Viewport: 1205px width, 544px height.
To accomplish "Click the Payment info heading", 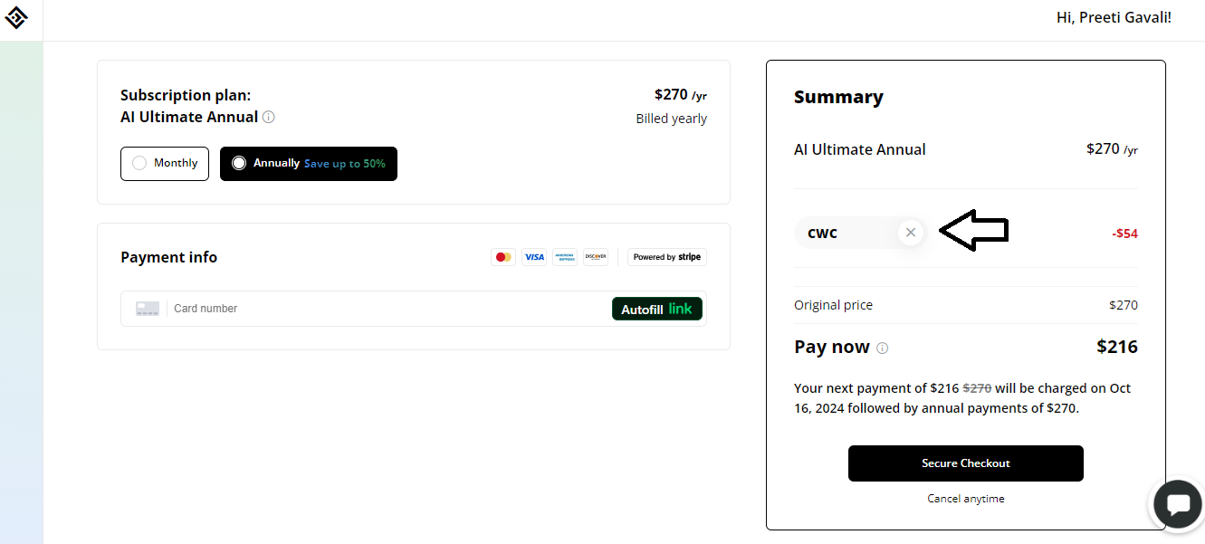I will pyautogui.click(x=168, y=257).
